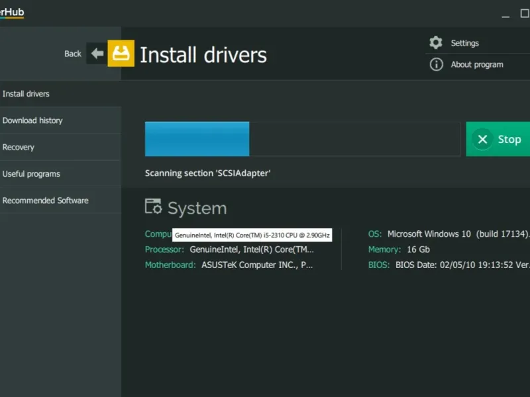This screenshot has height=397, width=530.
Task: Open the Install drivers sidebar item
Action: click(x=60, y=93)
